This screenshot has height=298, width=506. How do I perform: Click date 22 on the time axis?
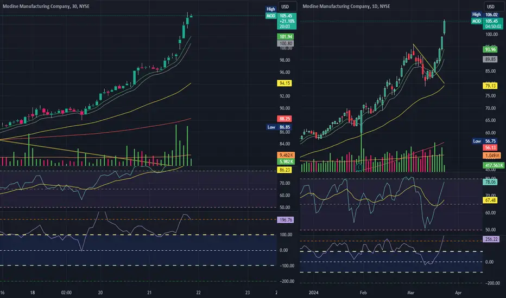(198, 293)
